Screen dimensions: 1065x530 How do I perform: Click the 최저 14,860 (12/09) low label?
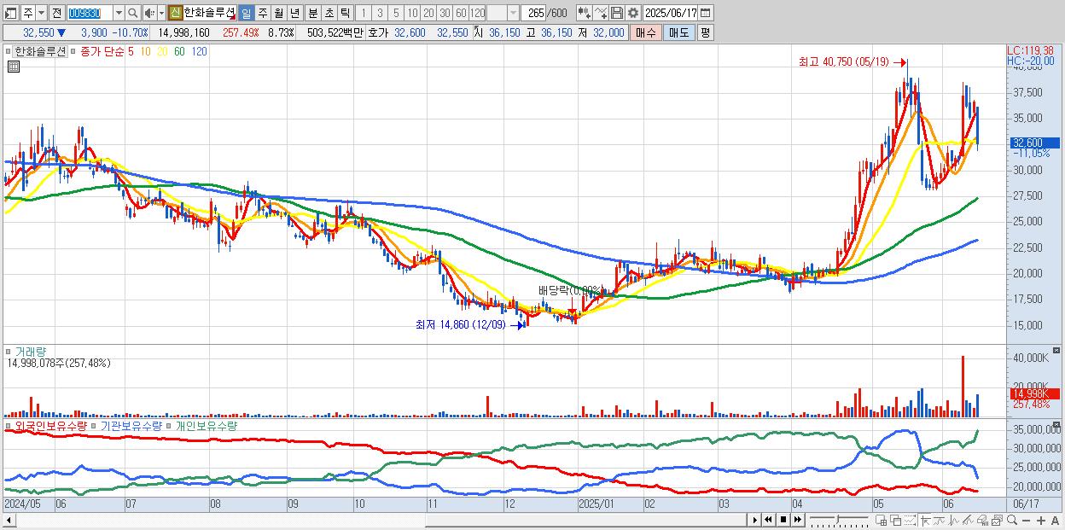click(x=460, y=325)
